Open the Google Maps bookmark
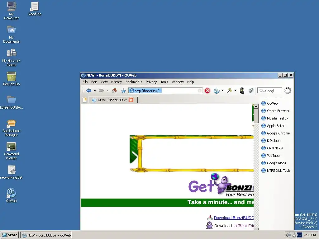 274,163
